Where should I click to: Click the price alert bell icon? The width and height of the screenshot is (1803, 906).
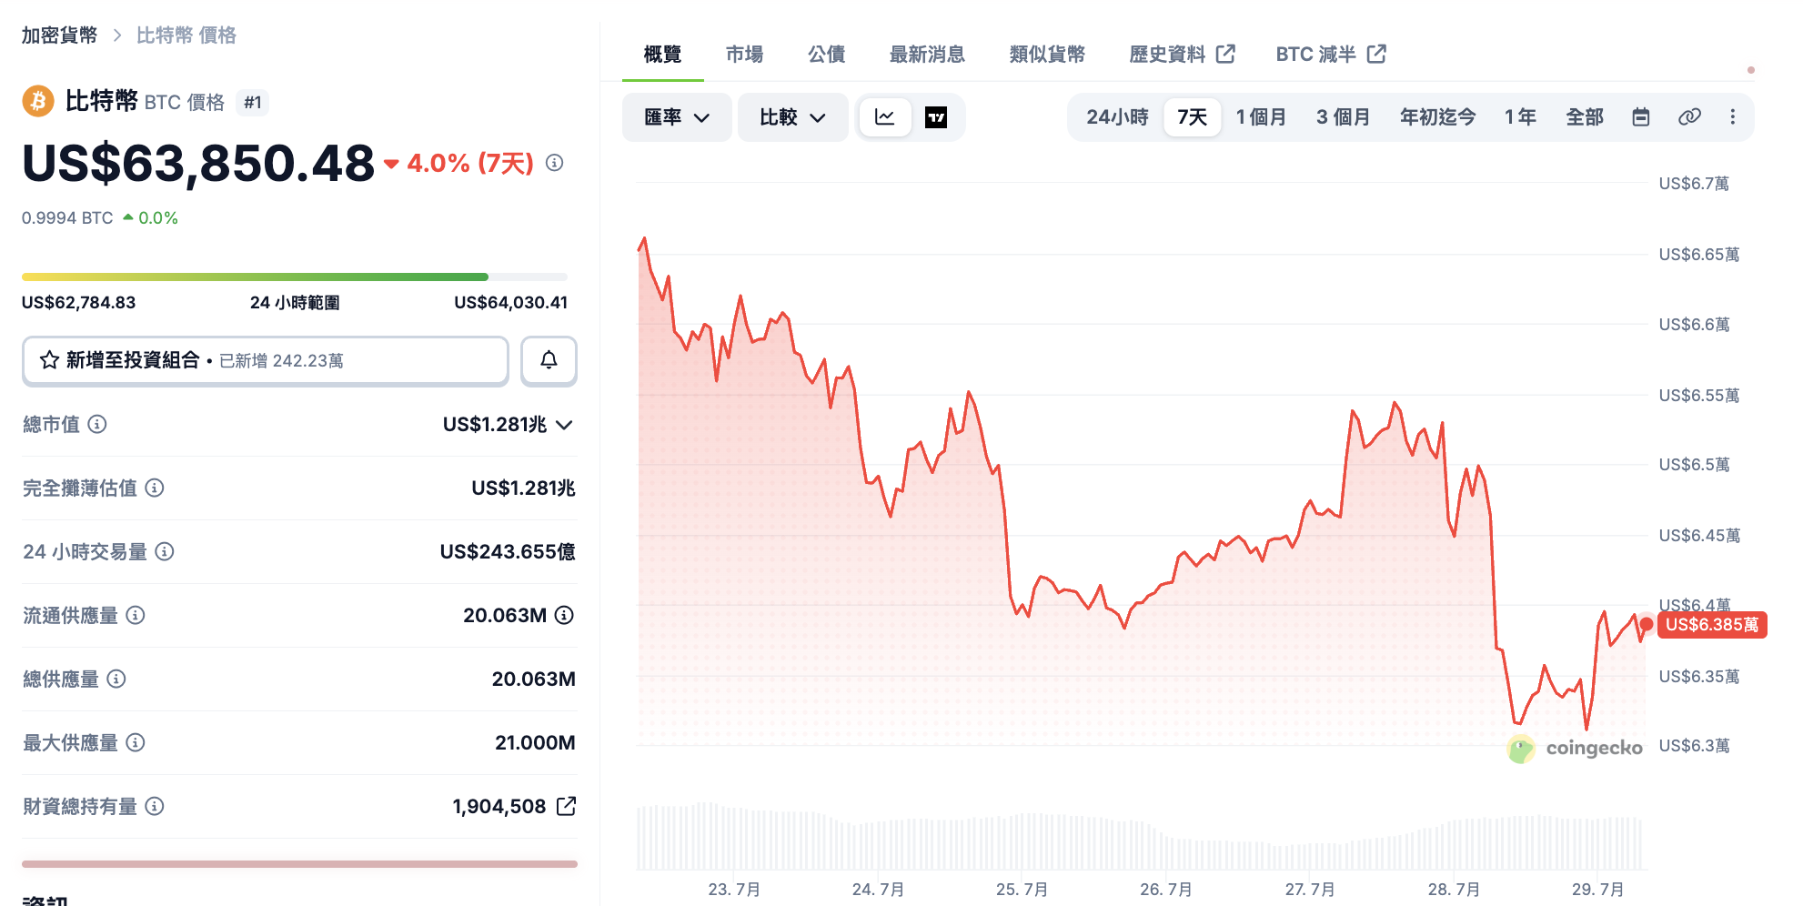point(549,361)
